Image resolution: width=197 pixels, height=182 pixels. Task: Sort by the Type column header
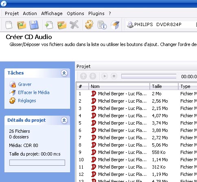[x=188, y=86]
